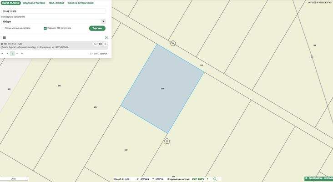Click the expand results panel icon
This screenshot has width=333, height=182.
point(106,38)
